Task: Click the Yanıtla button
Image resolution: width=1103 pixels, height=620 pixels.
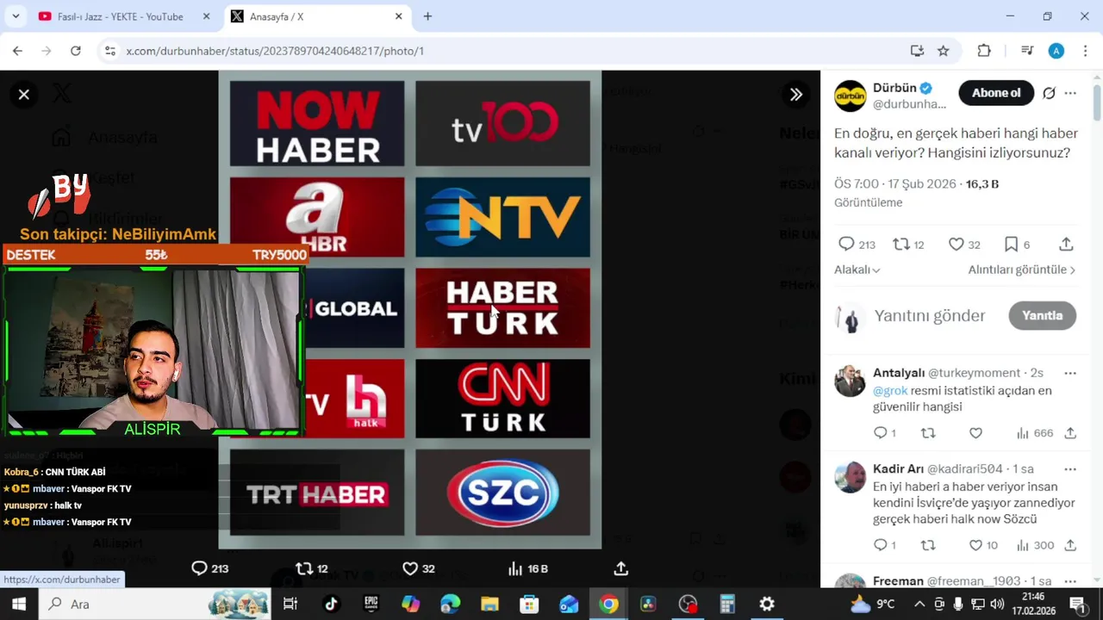Action: pos(1042,316)
